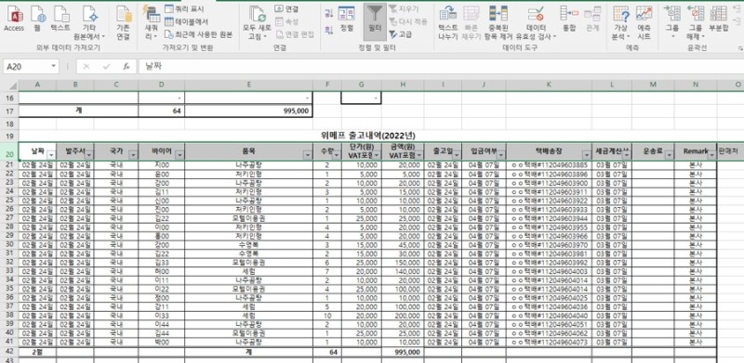
Task: Click 다시 적용 reapply filter
Action: [408, 21]
